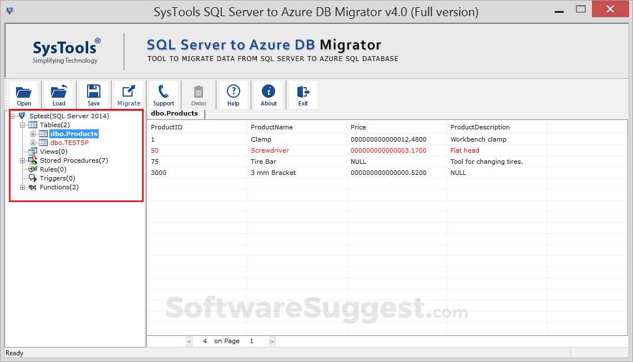This screenshot has height=362, width=633.
Task: Expand the Stored Procedures(7) node
Action: tap(23, 160)
